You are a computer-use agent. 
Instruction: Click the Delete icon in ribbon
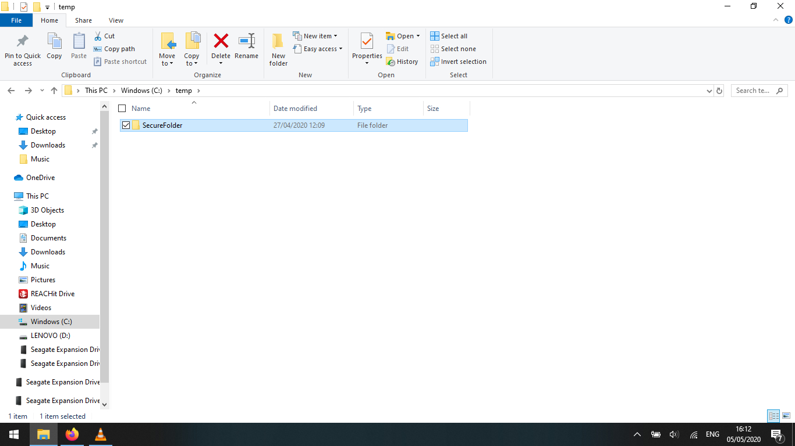pyautogui.click(x=221, y=42)
